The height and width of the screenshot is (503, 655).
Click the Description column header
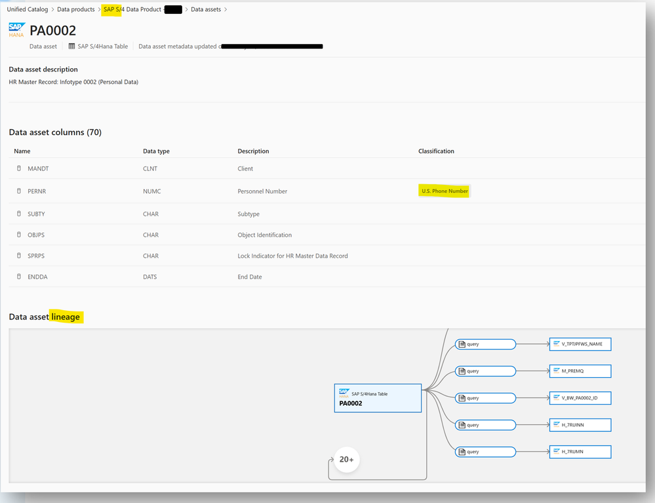[x=253, y=151]
